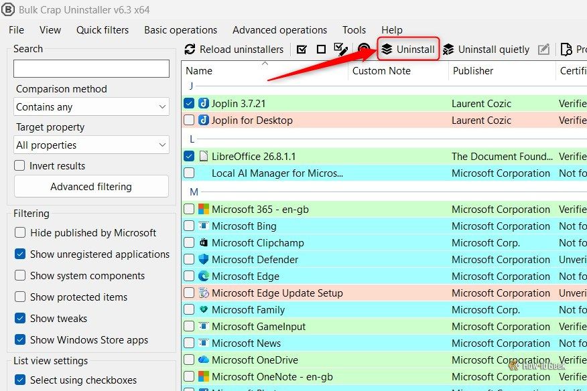This screenshot has width=587, height=391.
Task: Open the Advanced operations menu
Action: [279, 30]
